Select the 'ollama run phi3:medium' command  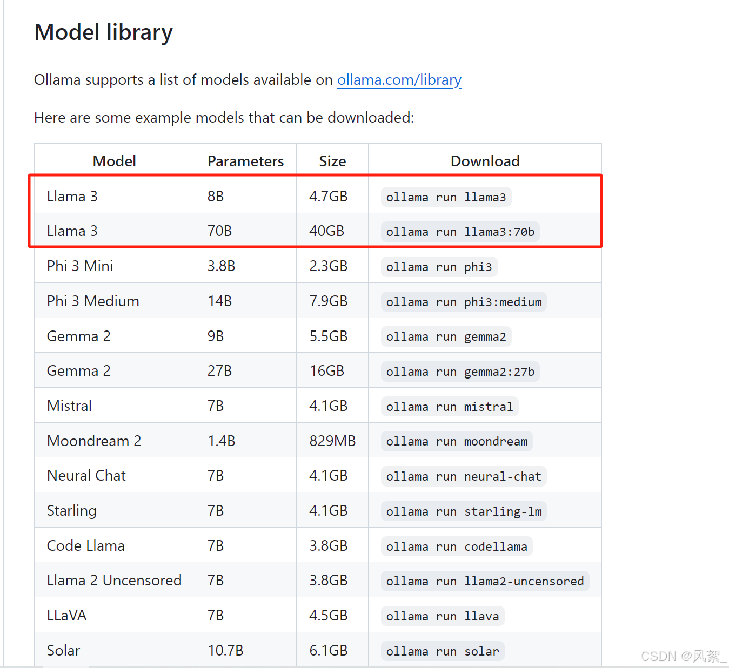pos(464,302)
